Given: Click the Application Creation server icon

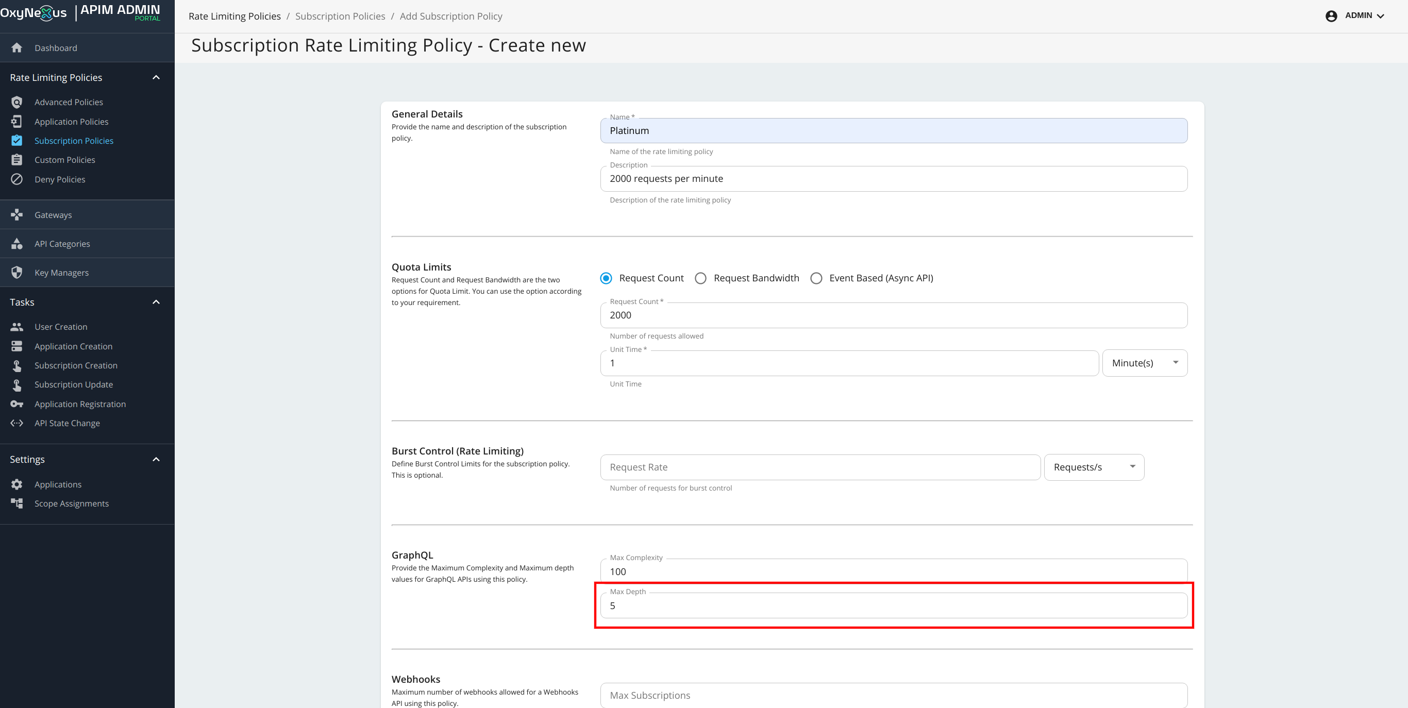Looking at the screenshot, I should 16,346.
